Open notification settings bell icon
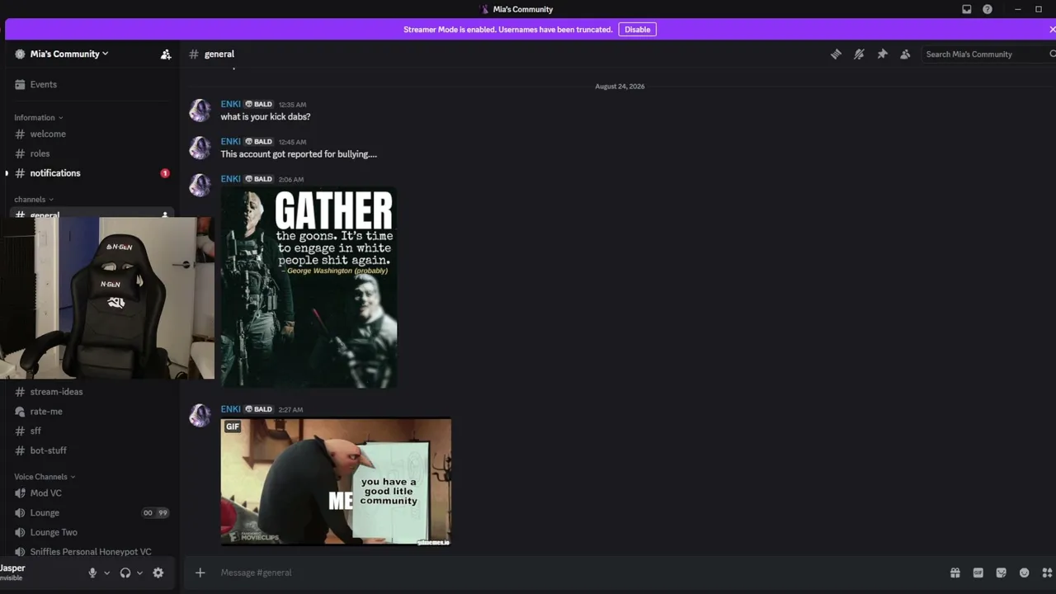Image resolution: width=1056 pixels, height=594 pixels. [859, 54]
